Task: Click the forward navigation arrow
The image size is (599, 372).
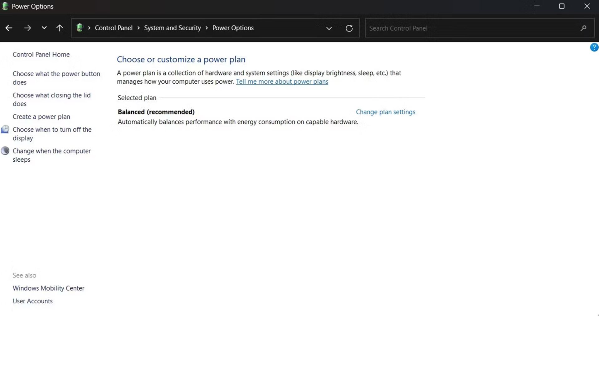Action: pos(27,28)
